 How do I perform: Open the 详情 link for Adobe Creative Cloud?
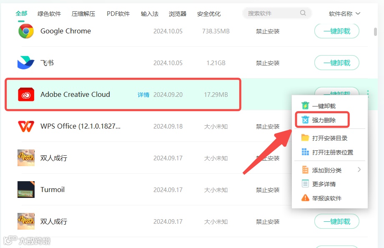143,95
